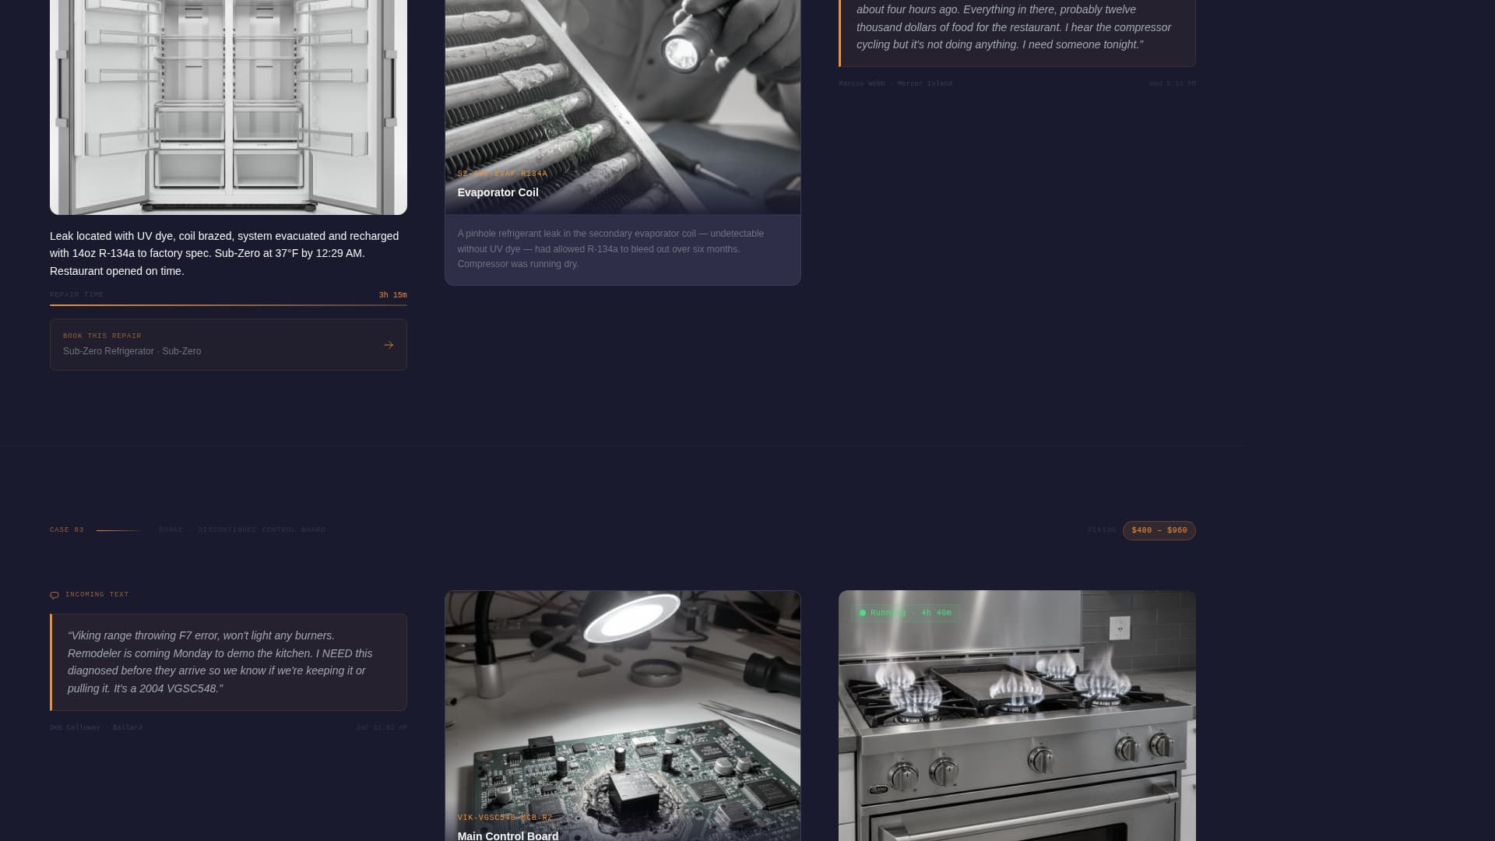Click the pinhole refrigerant leak description

click(611, 249)
